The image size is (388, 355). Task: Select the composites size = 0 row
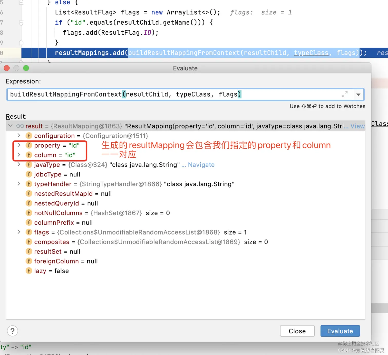pos(185,242)
